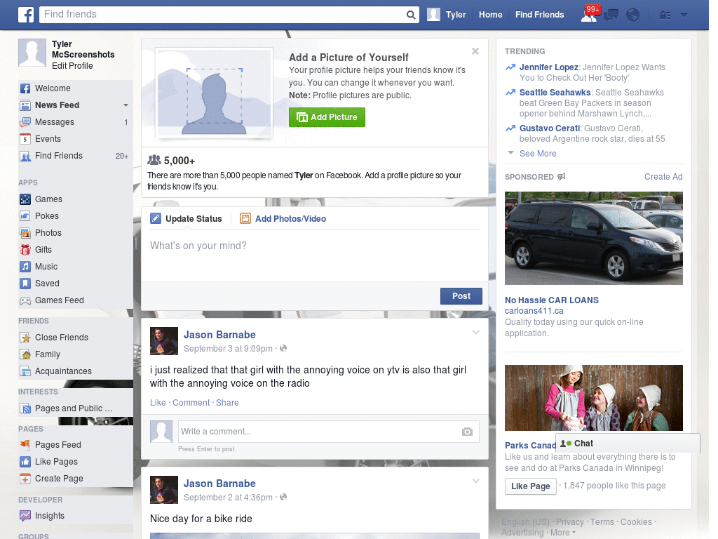Open the messages icon in top bar
This screenshot has width=718, height=539.
(x=611, y=15)
